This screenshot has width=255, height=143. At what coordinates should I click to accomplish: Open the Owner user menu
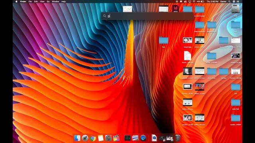[x=223, y=2]
